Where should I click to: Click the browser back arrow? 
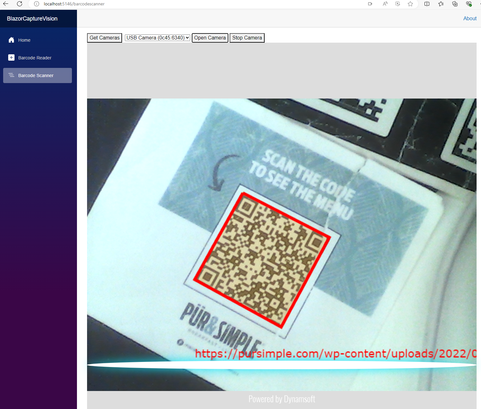[x=6, y=4]
